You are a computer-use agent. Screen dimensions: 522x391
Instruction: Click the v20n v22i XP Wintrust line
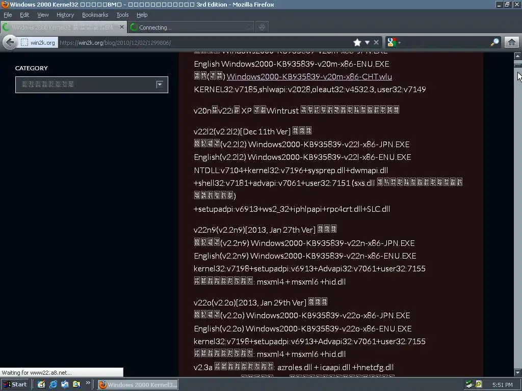pos(296,110)
